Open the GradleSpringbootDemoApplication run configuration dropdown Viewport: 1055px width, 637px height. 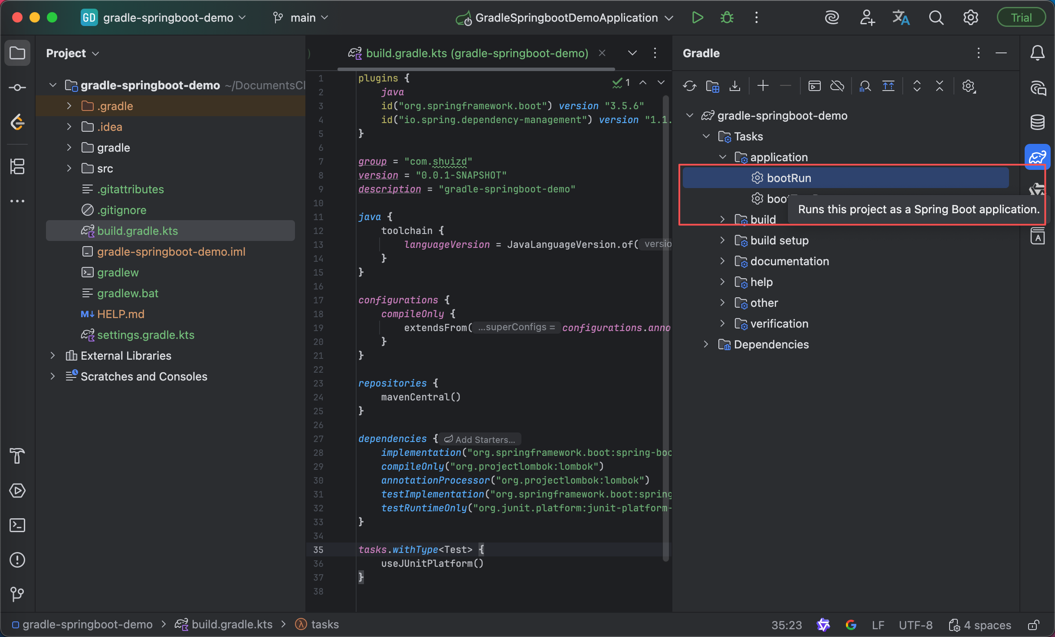566,18
